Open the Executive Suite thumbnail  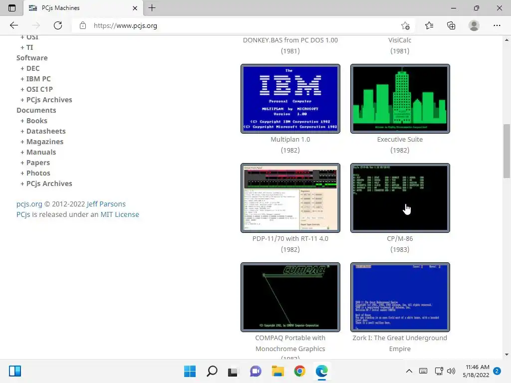point(400,99)
